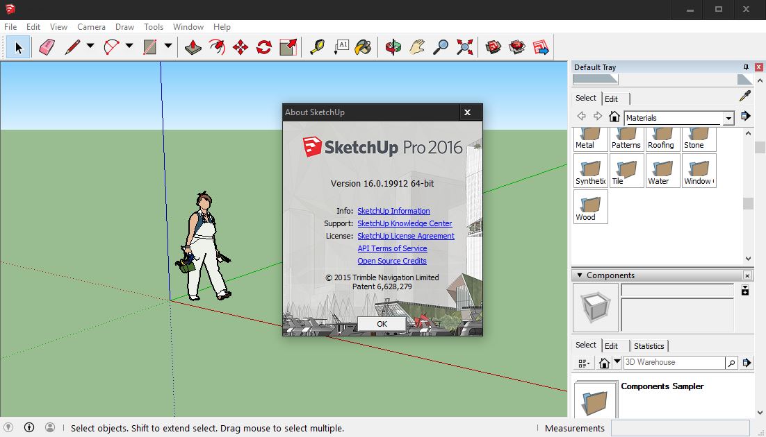Open Components navigation dropdown arrow
766x437 pixels.
pyautogui.click(x=617, y=362)
